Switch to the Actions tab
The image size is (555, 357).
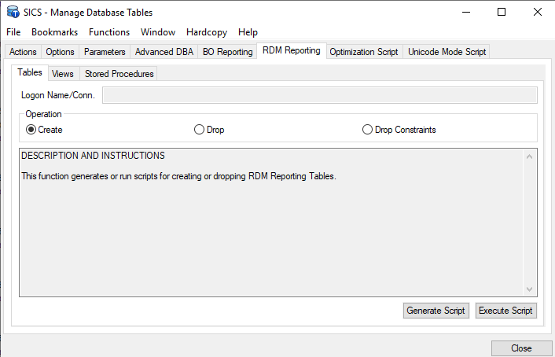(23, 52)
